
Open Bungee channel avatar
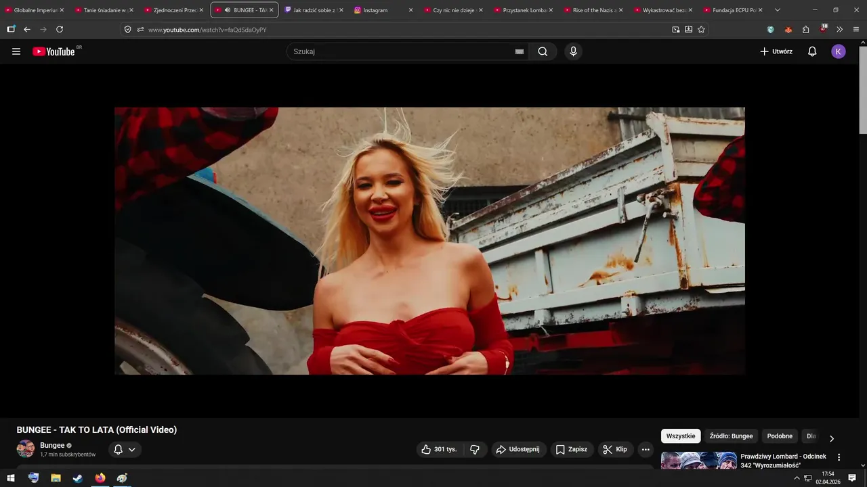click(26, 449)
